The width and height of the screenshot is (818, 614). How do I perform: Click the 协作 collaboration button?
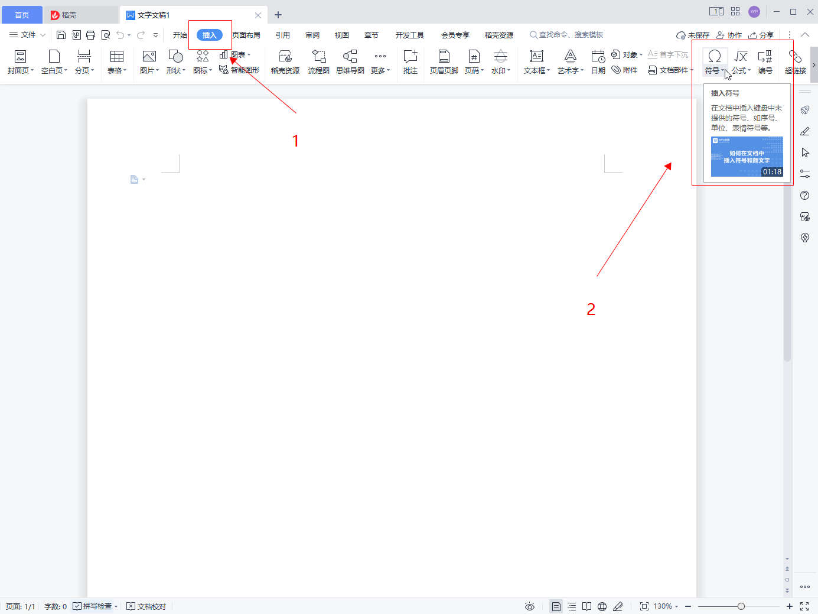(x=729, y=35)
